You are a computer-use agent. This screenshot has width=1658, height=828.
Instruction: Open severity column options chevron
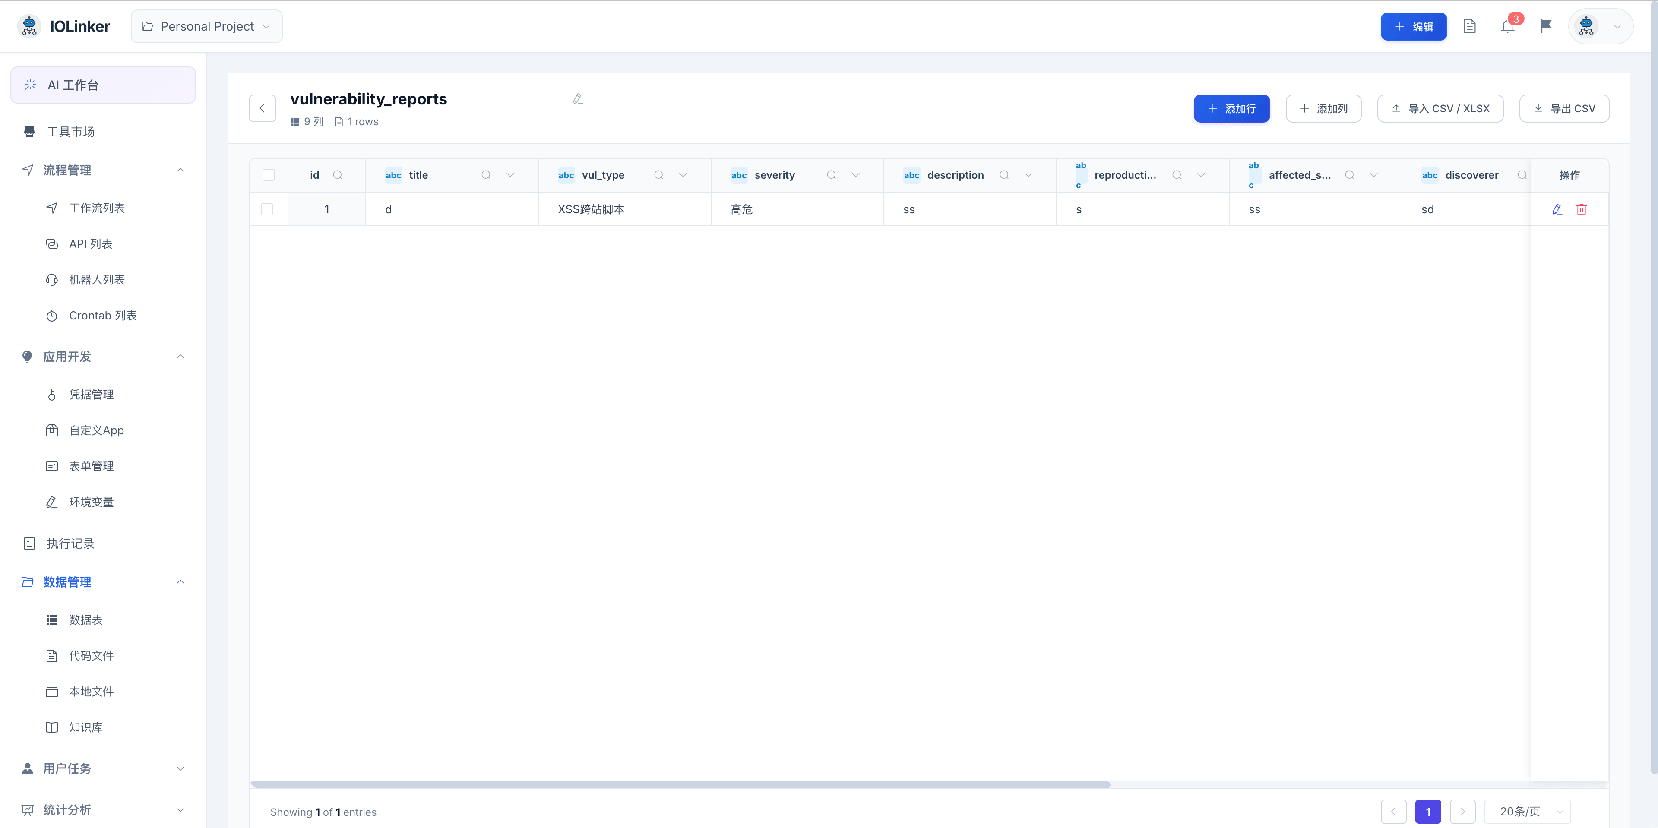856,175
